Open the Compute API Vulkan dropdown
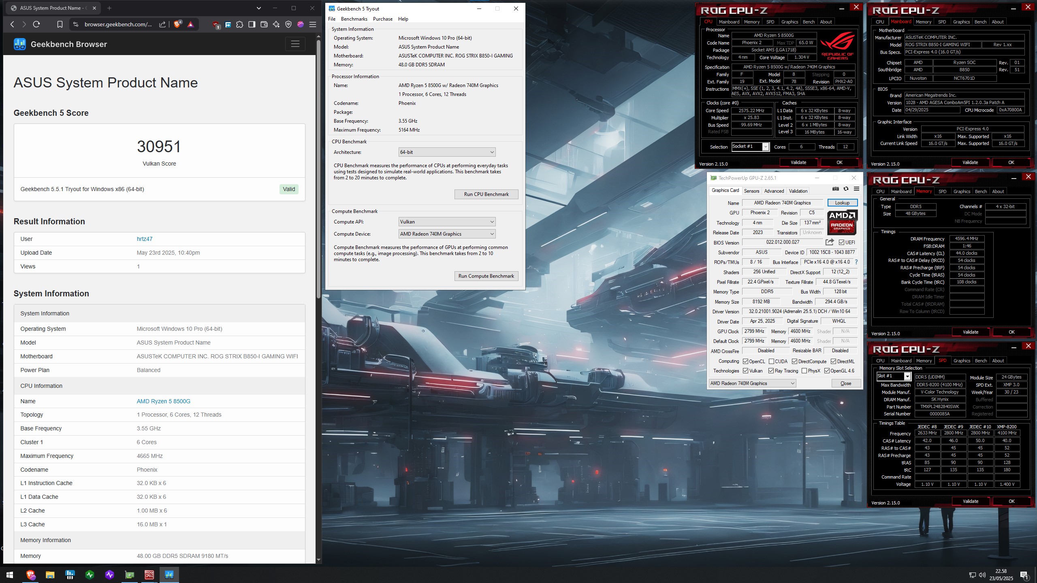The width and height of the screenshot is (1037, 583). coord(447,221)
